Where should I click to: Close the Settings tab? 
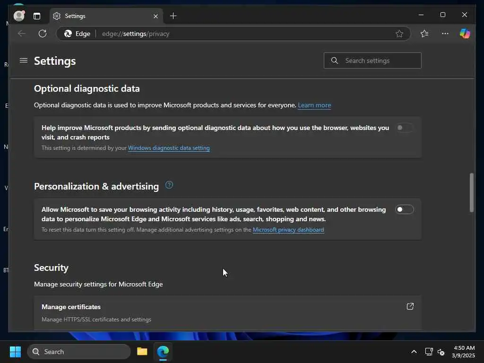click(x=156, y=16)
